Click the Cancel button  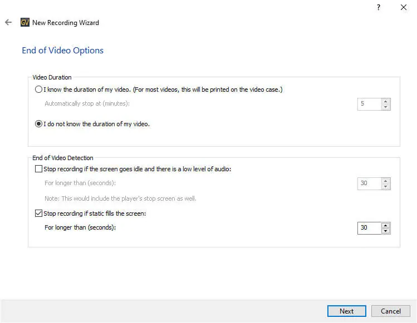(391, 311)
